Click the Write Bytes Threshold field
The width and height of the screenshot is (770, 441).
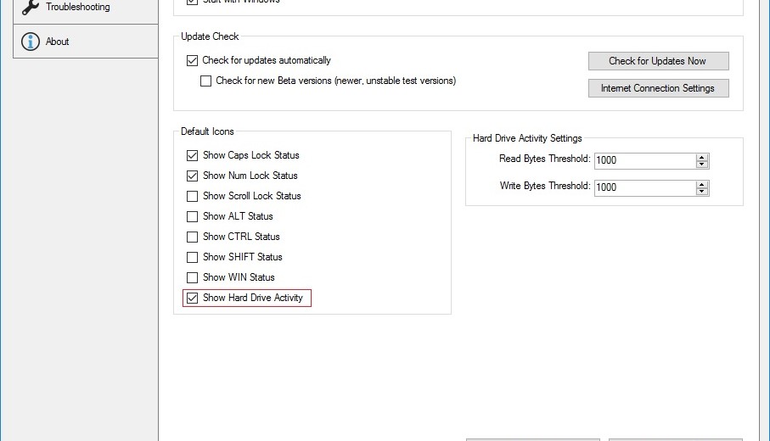click(x=644, y=187)
